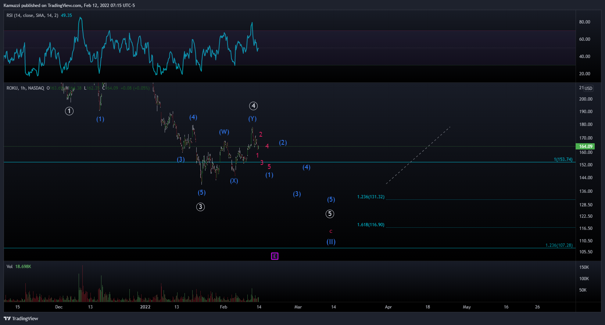This screenshot has height=325, width=605.
Task: Click the green 164.09 current price tag
Action: point(585,147)
